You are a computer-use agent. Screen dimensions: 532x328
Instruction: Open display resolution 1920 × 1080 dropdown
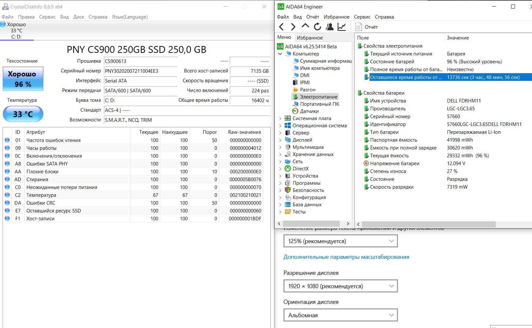[340, 286]
